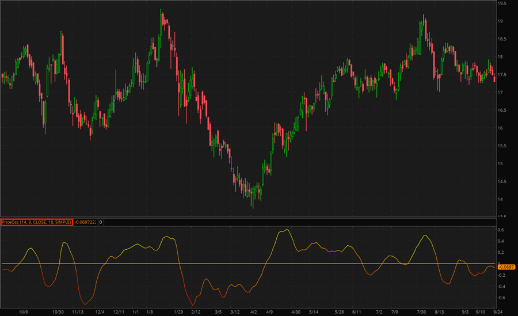Click the zero line value box in study header
The height and width of the screenshot is (316, 518).
[x=101, y=222]
